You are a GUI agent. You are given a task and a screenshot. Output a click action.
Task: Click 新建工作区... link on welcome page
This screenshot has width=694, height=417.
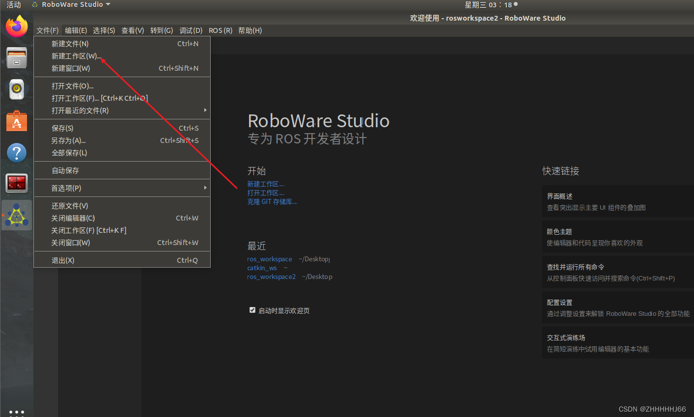coord(266,184)
